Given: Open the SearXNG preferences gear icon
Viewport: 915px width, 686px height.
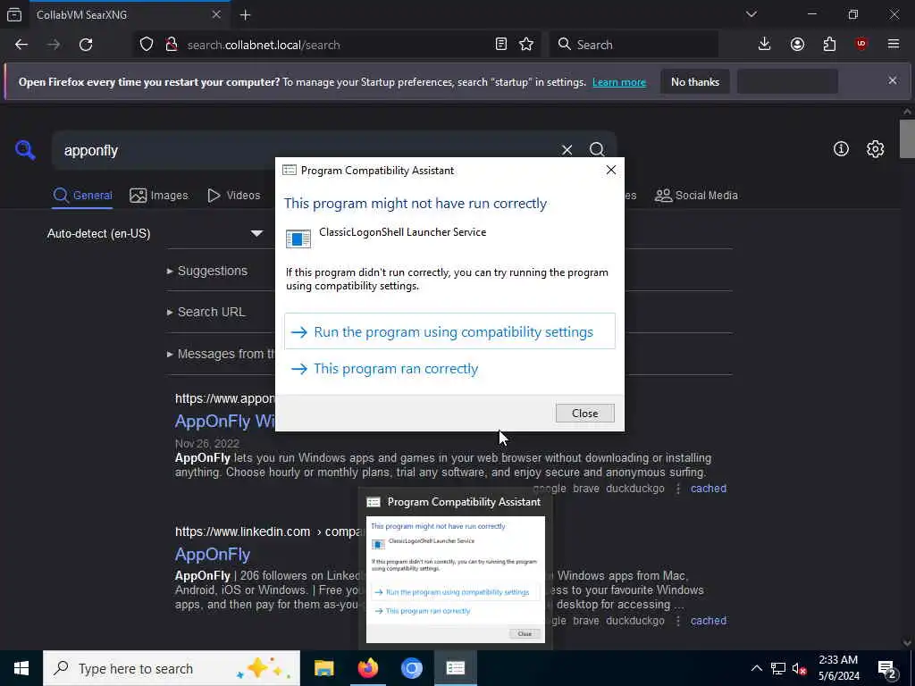Looking at the screenshot, I should (875, 149).
